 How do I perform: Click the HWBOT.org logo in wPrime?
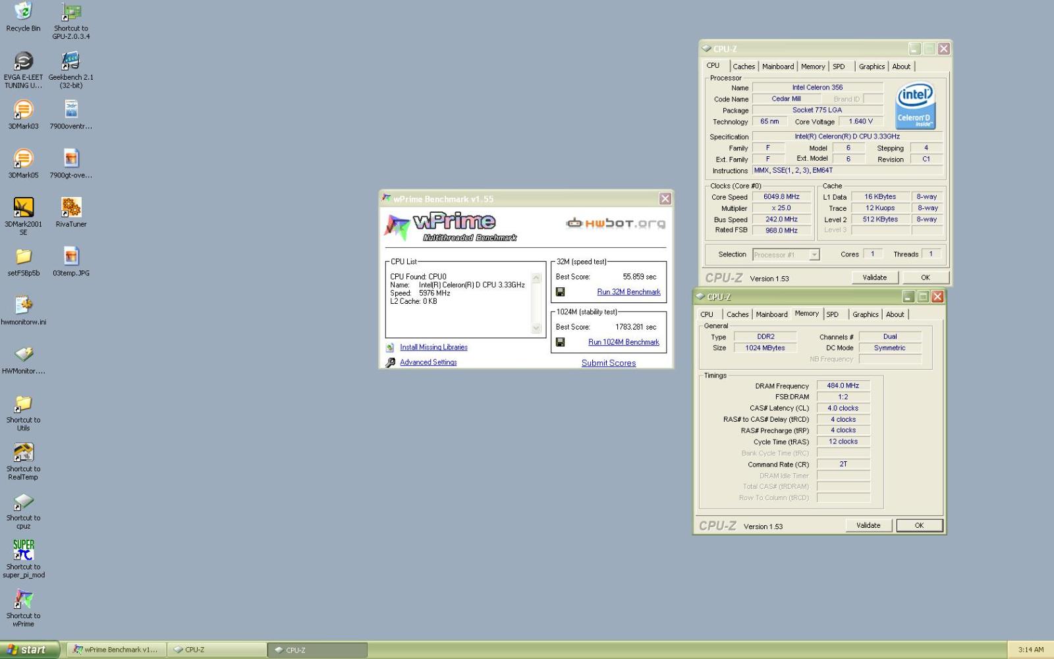(x=615, y=223)
